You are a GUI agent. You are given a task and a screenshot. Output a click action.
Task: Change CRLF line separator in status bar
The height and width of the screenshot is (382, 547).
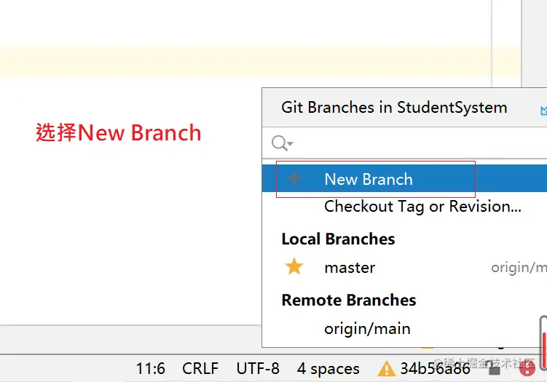coord(200,369)
